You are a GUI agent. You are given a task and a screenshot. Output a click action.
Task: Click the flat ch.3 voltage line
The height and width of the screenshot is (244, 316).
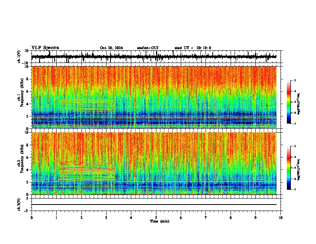click(154, 205)
